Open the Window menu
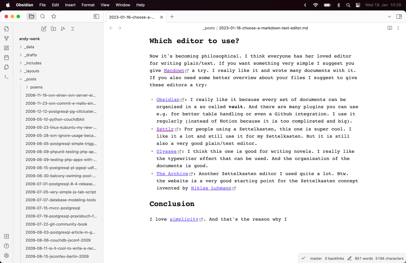The width and height of the screenshot is (406, 263). pyautogui.click(x=123, y=5)
